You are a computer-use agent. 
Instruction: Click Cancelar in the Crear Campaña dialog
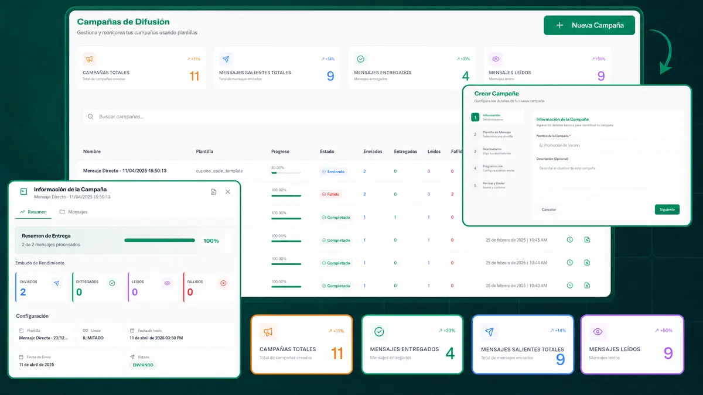tap(549, 209)
